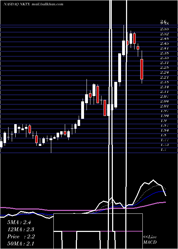Click the 1.77 price axis label
178x249 pixels.
click(x=164, y=140)
